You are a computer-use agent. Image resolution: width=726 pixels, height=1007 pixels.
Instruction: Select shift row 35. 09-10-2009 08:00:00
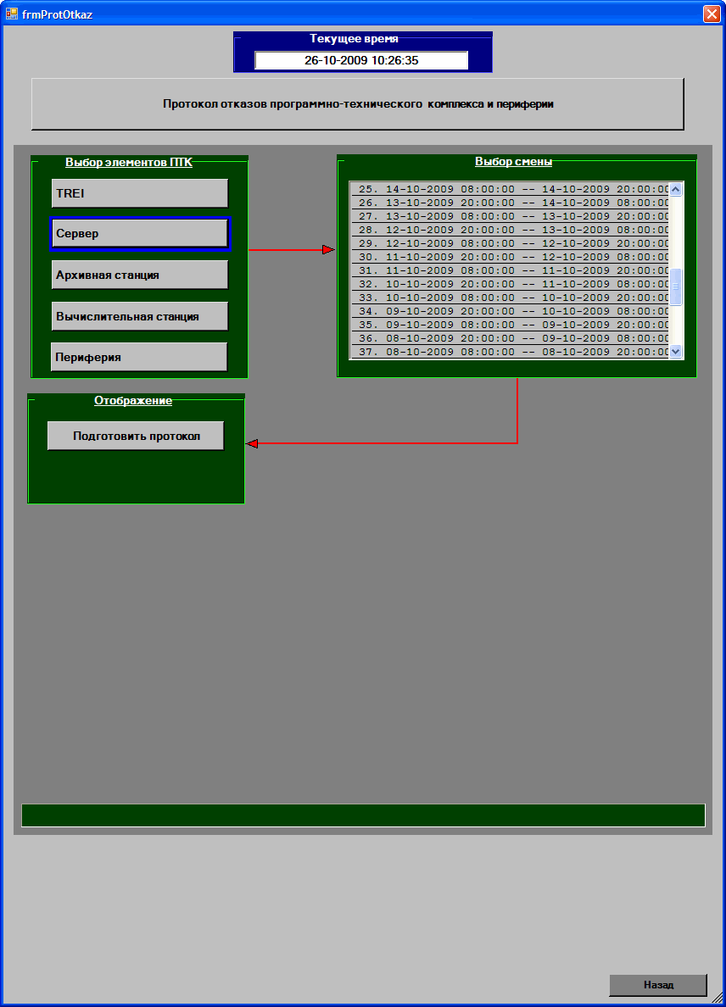[510, 325]
